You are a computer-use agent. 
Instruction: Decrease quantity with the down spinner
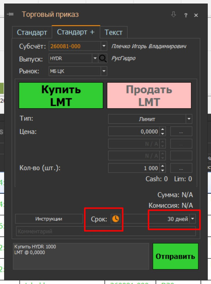pyautogui.click(x=162, y=170)
